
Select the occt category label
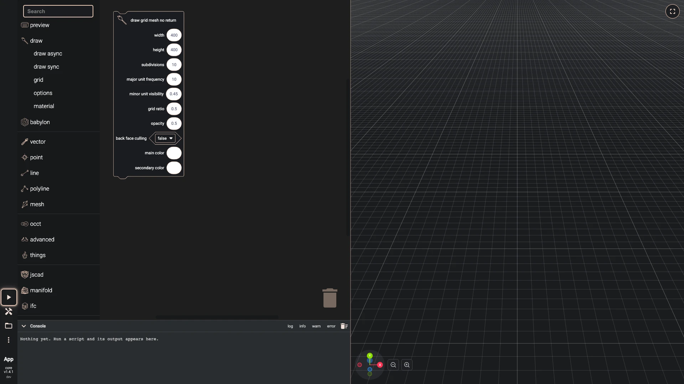click(x=36, y=224)
